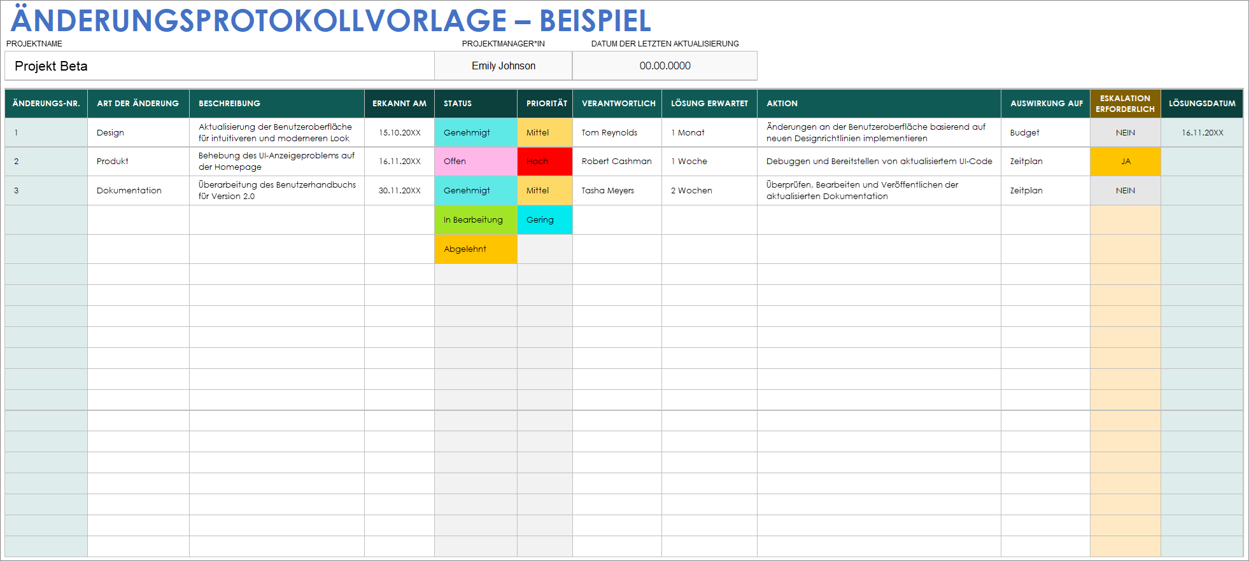
Task: Select the 1 Monat expected solution cell
Action: [x=710, y=133]
